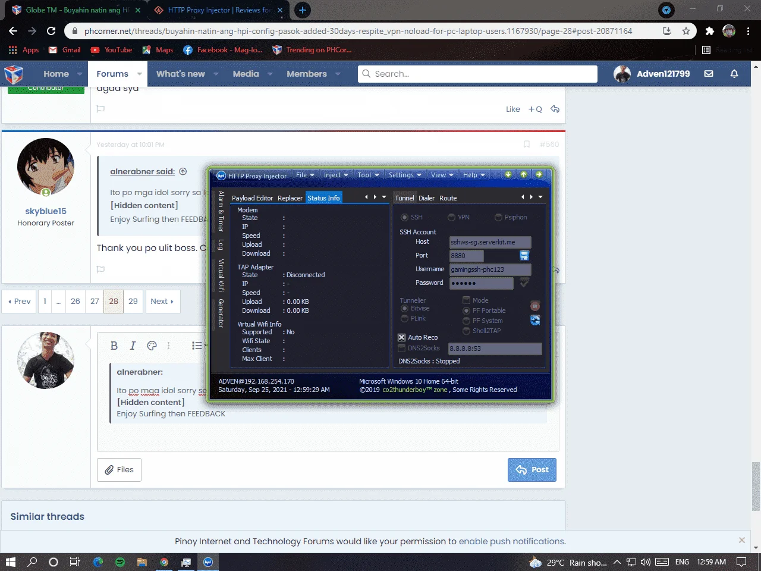Select the SSH radio button
The width and height of the screenshot is (761, 571).
pyautogui.click(x=405, y=217)
